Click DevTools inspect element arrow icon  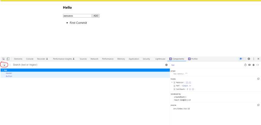click(x=3, y=59)
